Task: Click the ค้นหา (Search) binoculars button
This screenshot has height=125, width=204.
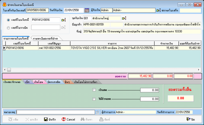Action: click(86, 119)
